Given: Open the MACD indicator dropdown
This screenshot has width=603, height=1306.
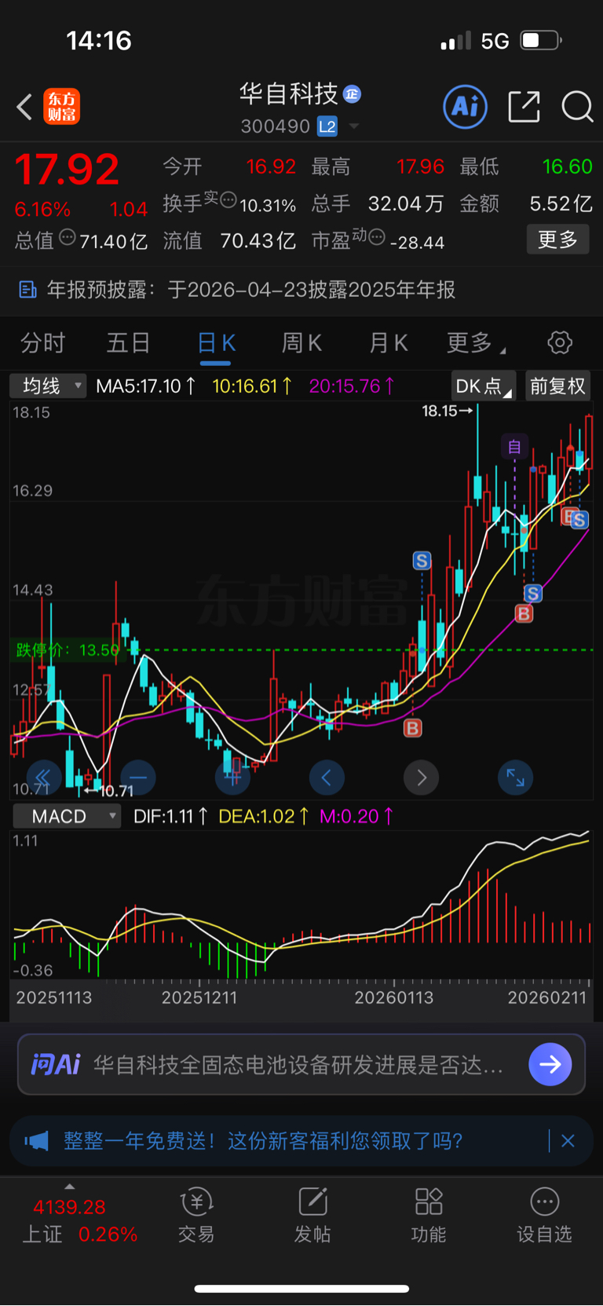Looking at the screenshot, I should (x=67, y=816).
